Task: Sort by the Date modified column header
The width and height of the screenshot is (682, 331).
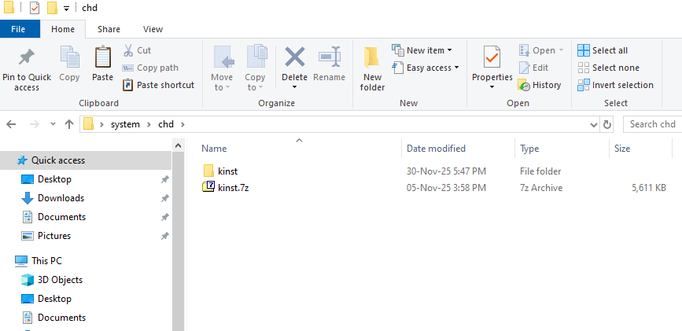Action: pyautogui.click(x=436, y=148)
